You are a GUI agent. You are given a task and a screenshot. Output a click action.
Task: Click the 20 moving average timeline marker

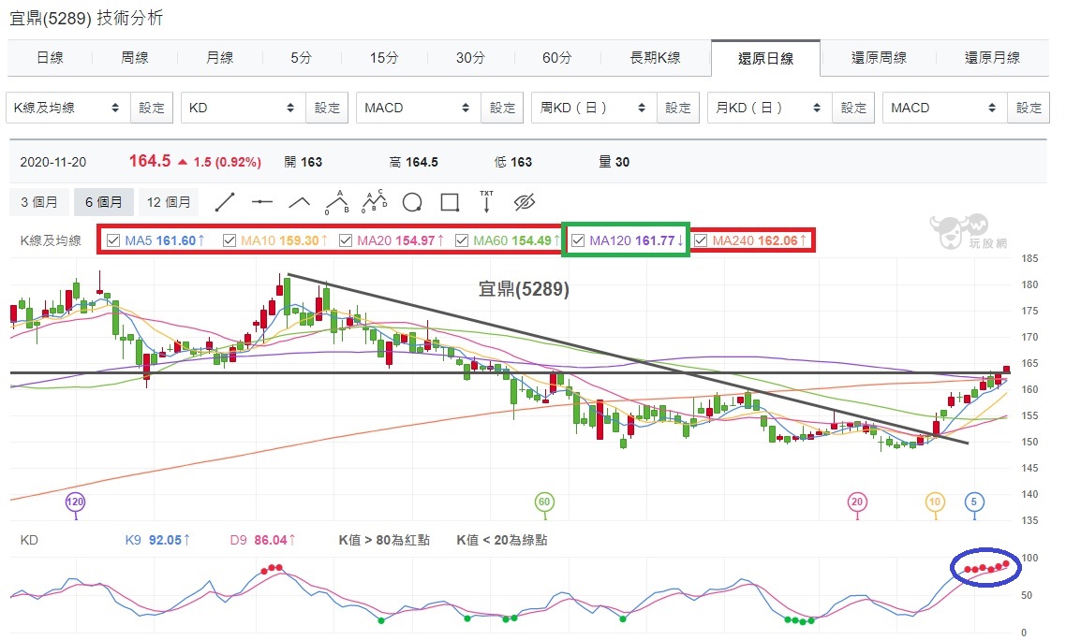[856, 502]
